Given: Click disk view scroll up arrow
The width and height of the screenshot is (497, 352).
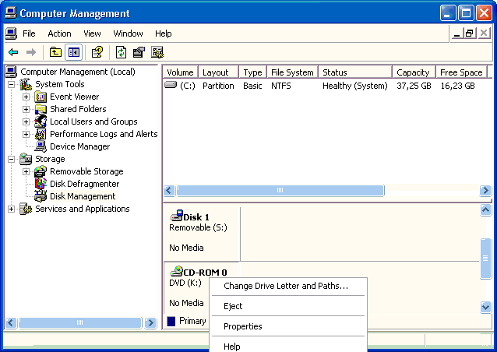Looking at the screenshot, I should click(x=485, y=209).
